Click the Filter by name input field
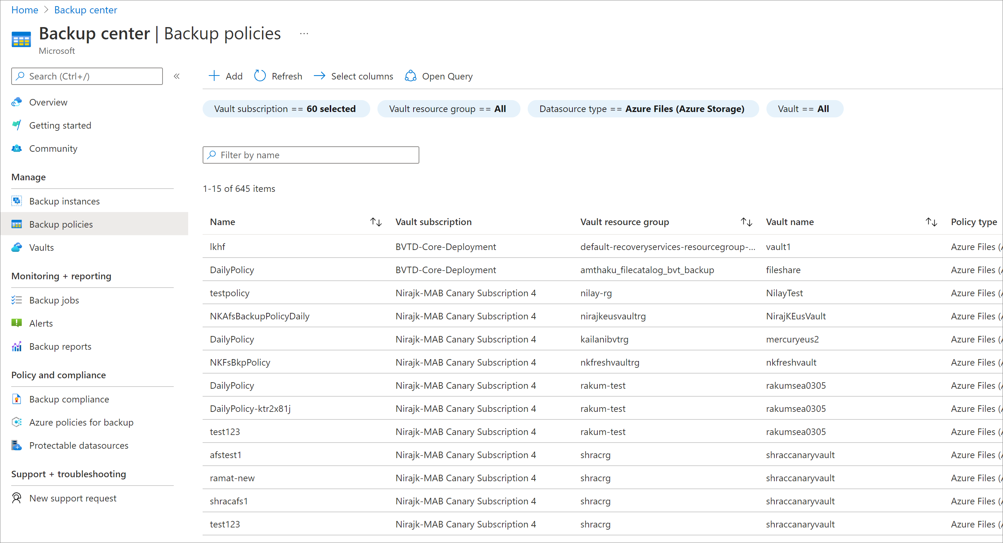Viewport: 1003px width, 543px height. 311,155
